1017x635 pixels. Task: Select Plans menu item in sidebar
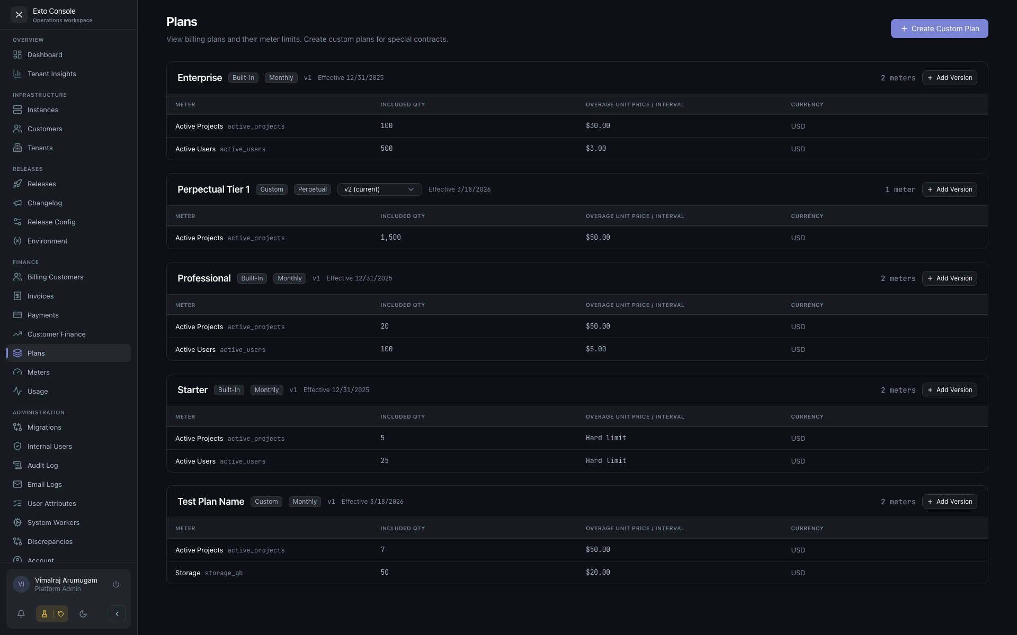tap(69, 353)
